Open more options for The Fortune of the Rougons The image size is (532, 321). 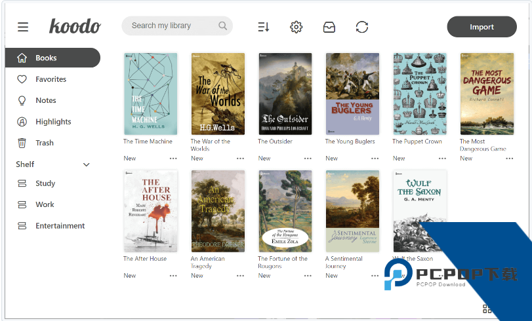click(308, 276)
